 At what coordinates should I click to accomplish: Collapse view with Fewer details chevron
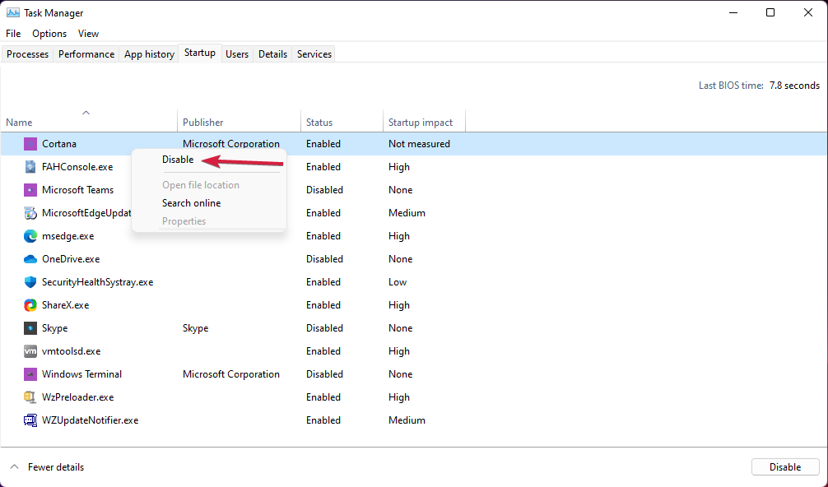point(15,467)
